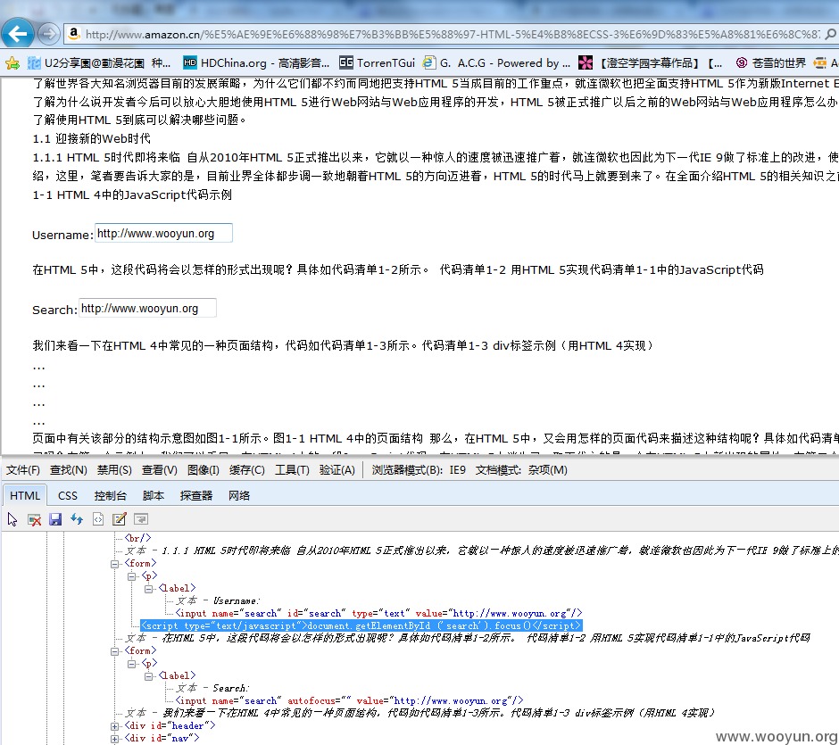This screenshot has height=745, width=839.
Task: Select text node starting '我们来看一下' in tree
Action: tap(420, 713)
